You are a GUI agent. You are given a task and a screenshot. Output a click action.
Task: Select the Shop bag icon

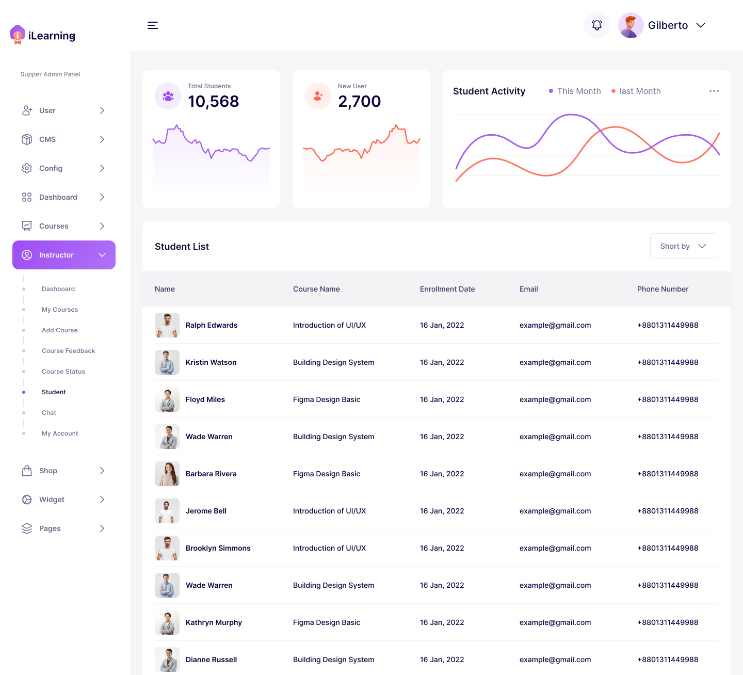[27, 470]
